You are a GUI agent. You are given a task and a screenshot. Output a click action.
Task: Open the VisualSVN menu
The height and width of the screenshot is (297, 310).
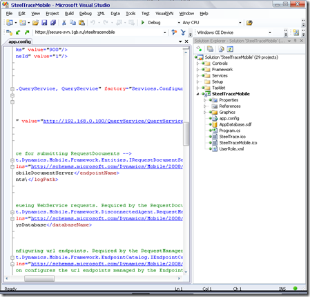click(x=164, y=14)
